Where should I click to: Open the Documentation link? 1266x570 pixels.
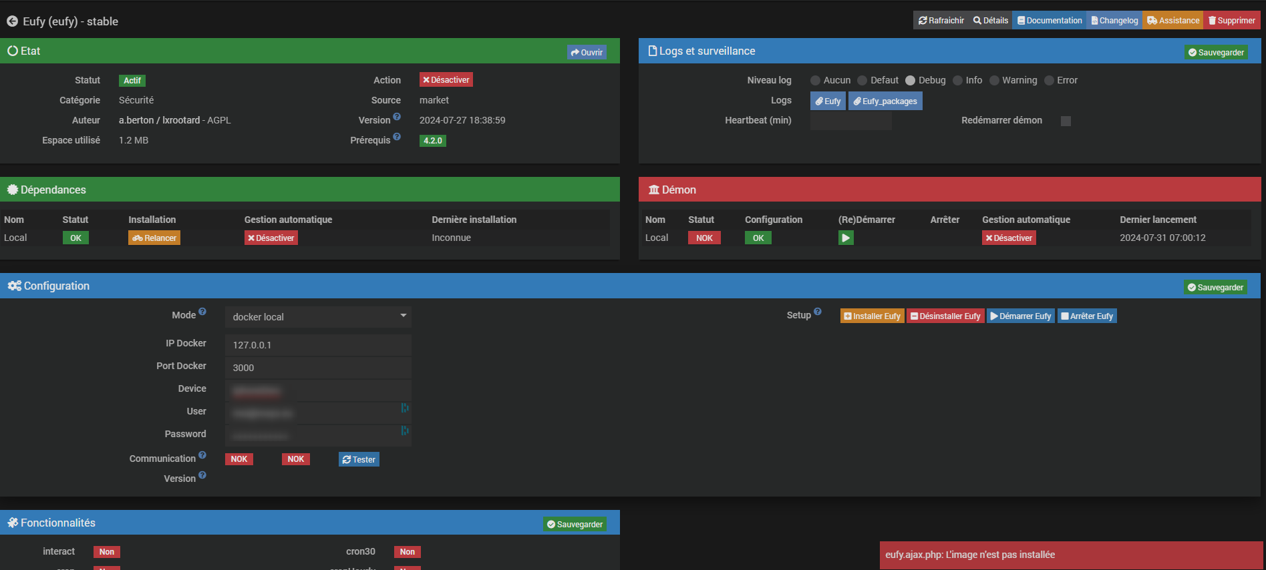1049,21
